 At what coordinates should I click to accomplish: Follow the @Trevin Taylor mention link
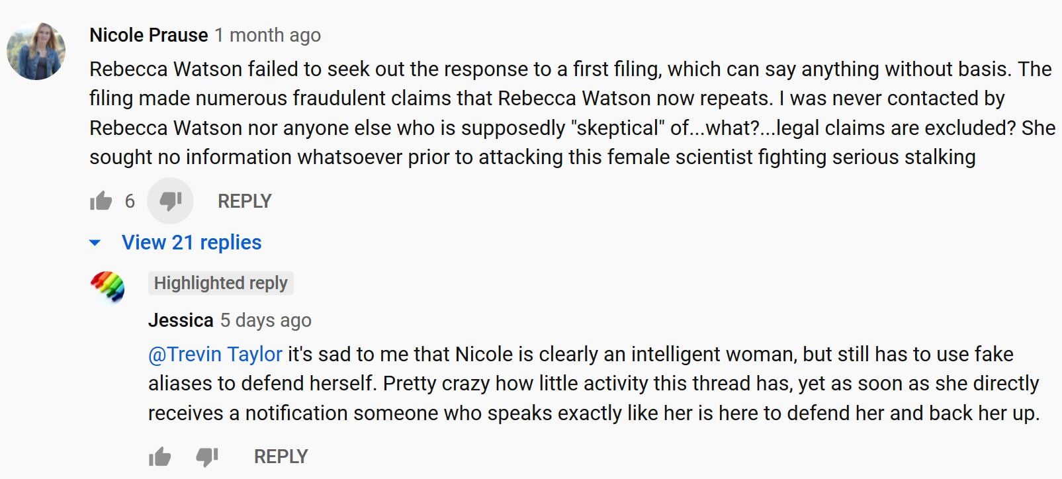[x=215, y=355]
